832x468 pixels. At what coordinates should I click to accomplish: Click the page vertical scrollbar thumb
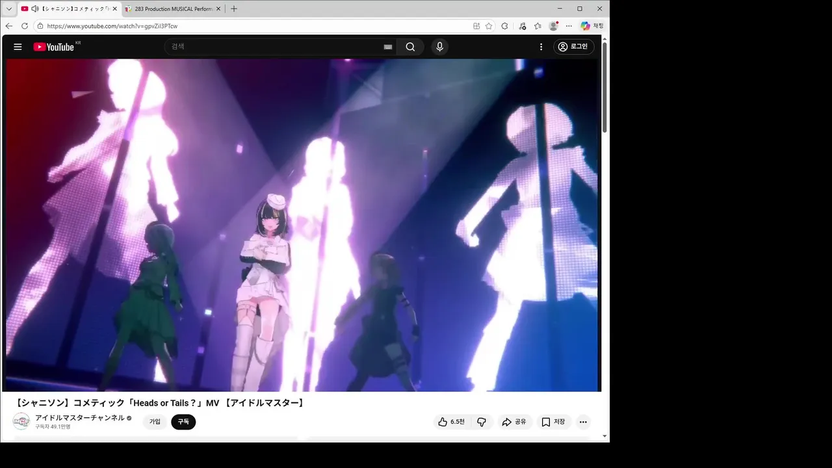click(605, 88)
